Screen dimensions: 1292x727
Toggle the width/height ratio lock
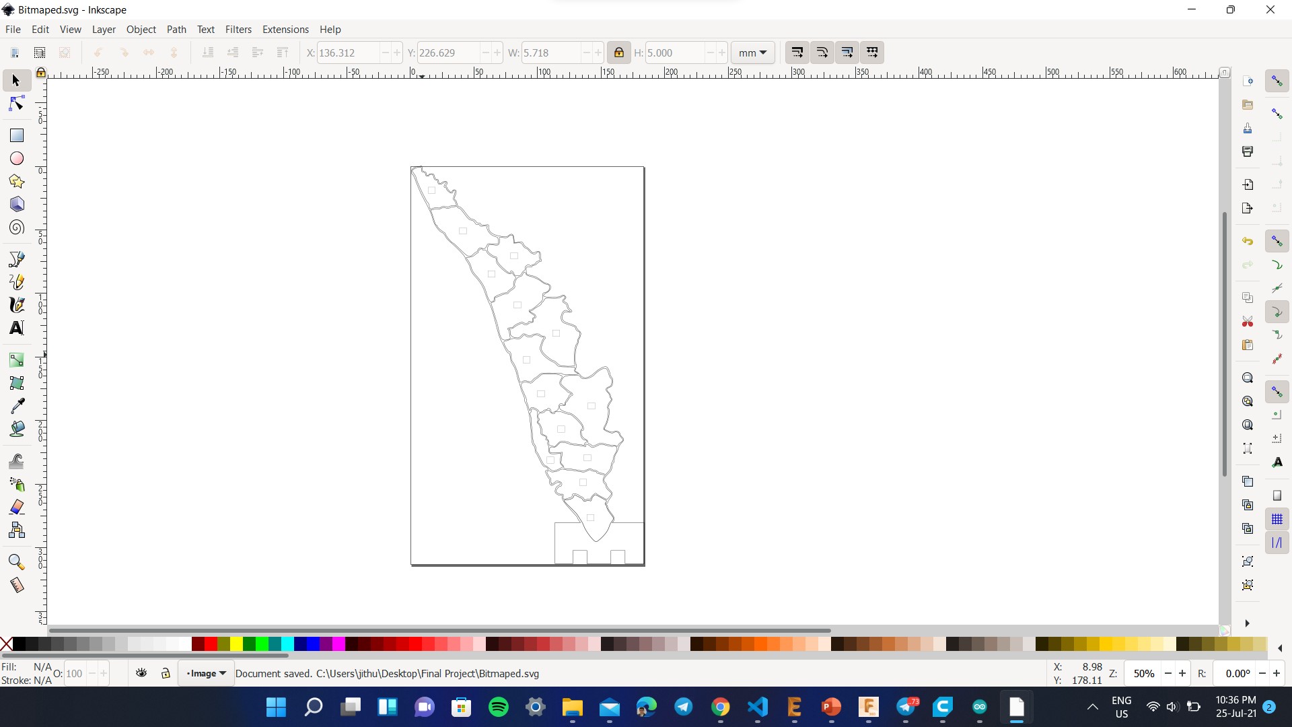[x=618, y=53]
